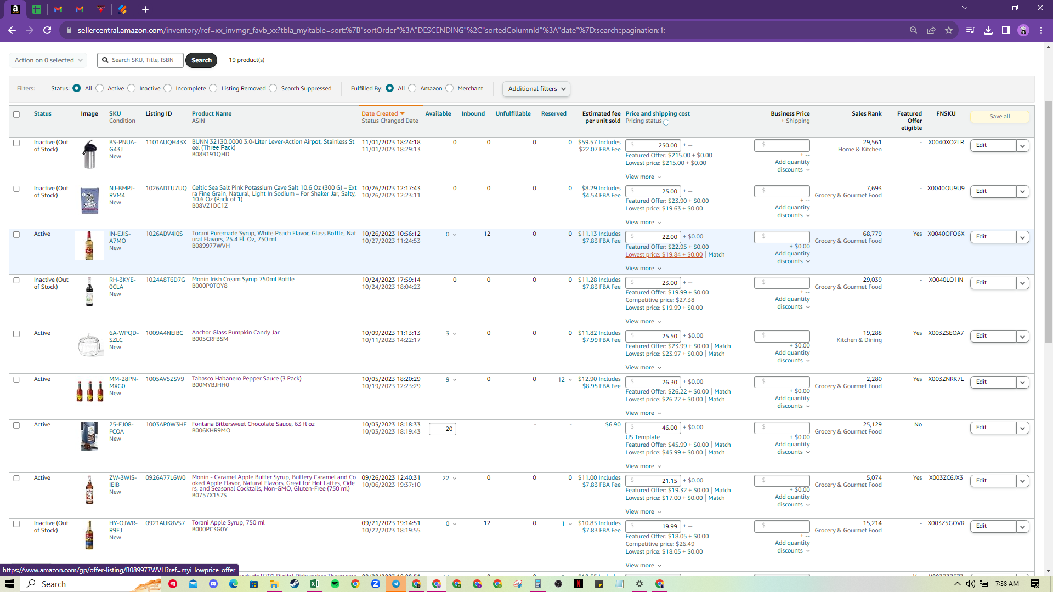
Task: Filter Fulfilled By Amazon
Action: (412, 88)
